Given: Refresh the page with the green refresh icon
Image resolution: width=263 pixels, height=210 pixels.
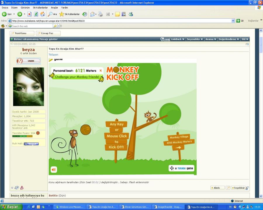Looking at the screenshot, I should pos(36,14).
